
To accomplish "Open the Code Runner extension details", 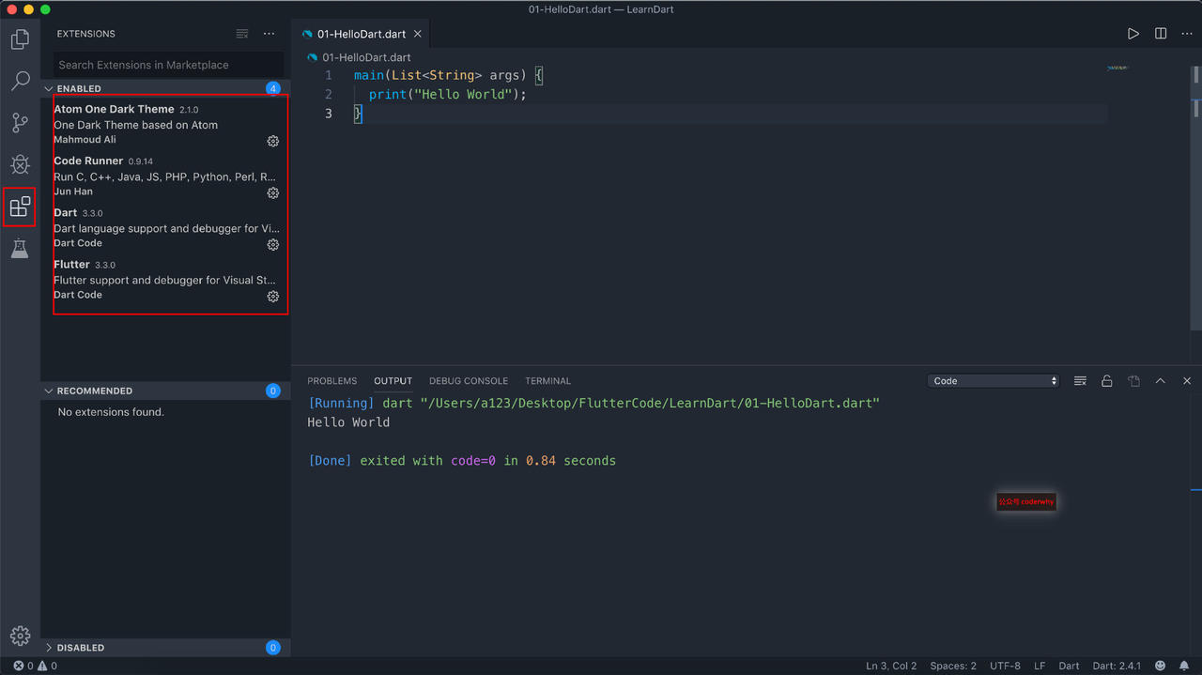I will click(166, 176).
